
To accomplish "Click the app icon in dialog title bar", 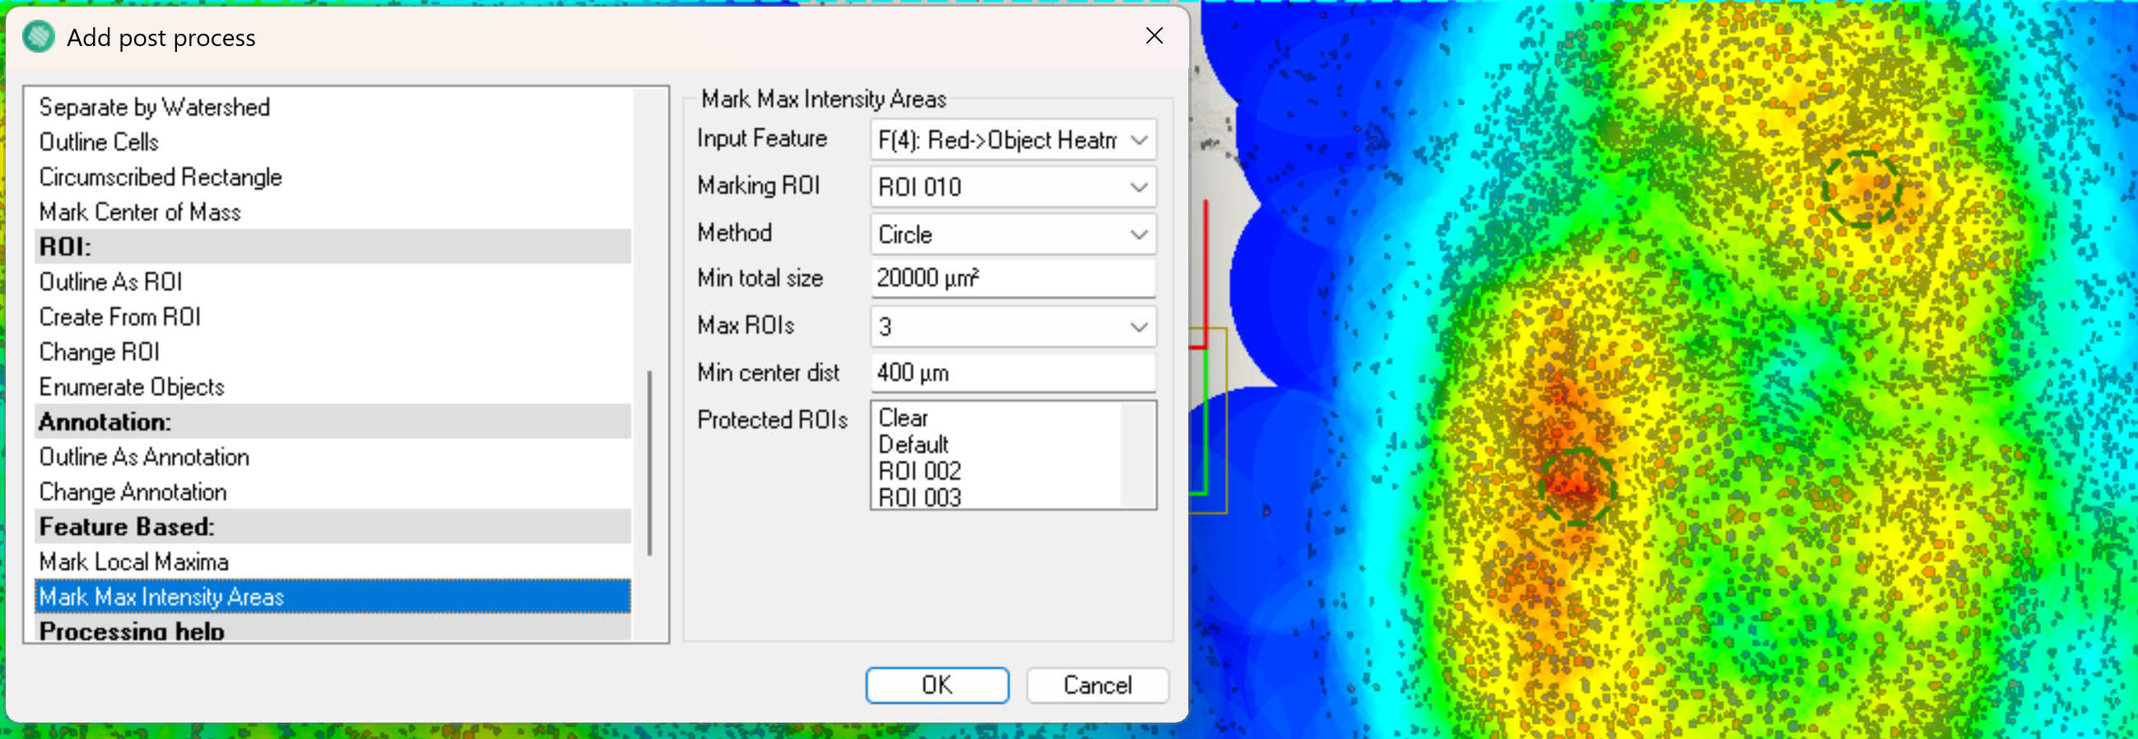I will coord(38,37).
